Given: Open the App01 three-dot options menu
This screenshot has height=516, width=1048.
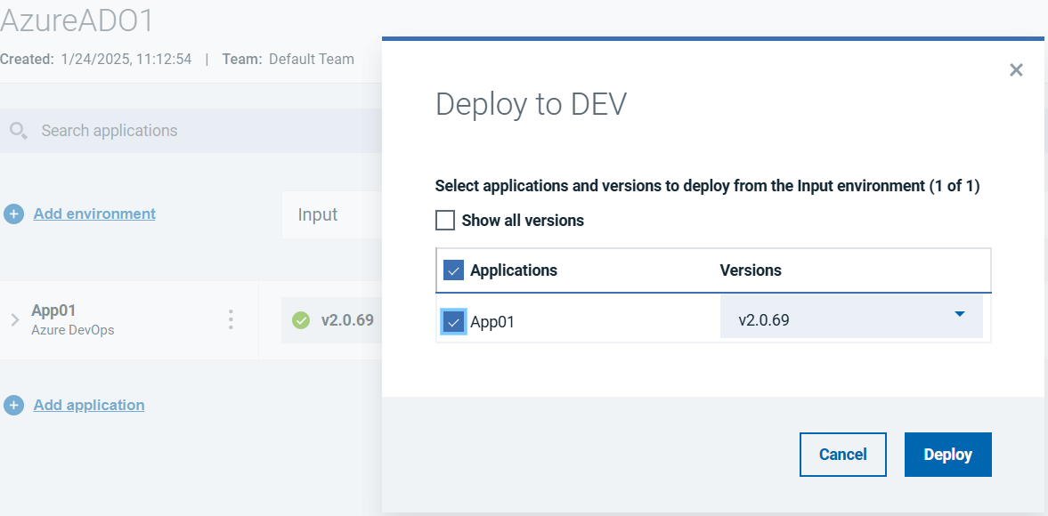Looking at the screenshot, I should 231,319.
